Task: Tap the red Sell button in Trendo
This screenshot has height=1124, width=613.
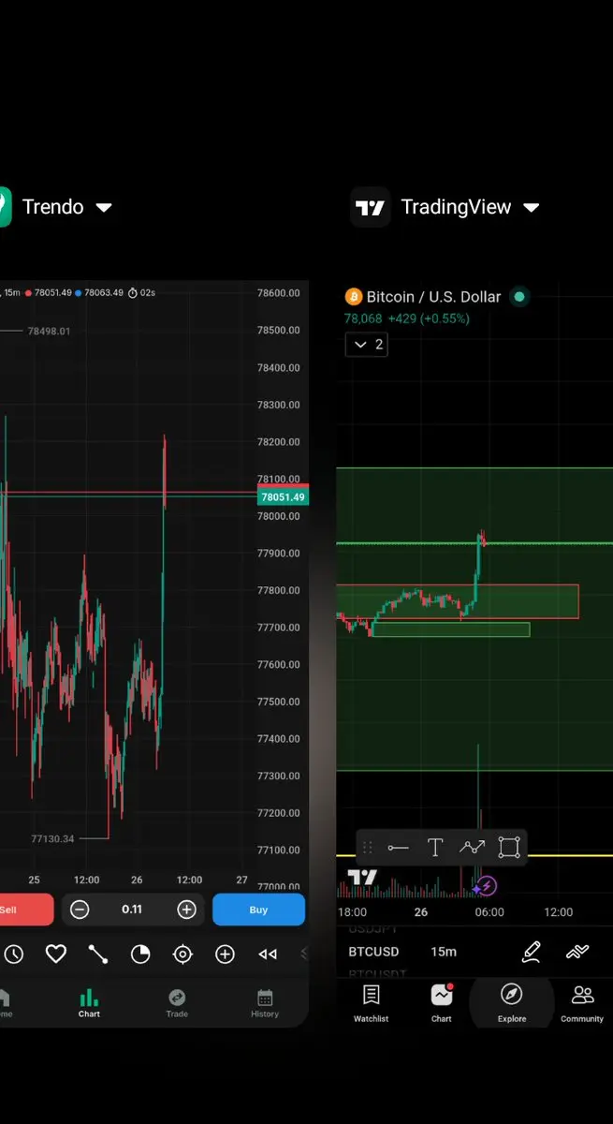Action: [x=26, y=910]
